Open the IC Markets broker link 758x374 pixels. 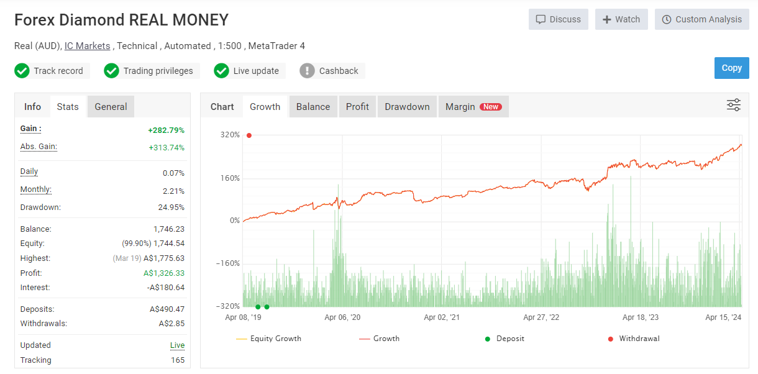point(87,45)
